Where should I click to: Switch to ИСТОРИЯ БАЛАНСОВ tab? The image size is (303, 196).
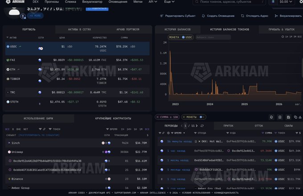177,29
